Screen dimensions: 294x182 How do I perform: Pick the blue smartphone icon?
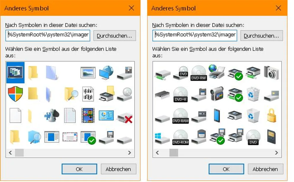pyautogui.click(x=217, y=116)
